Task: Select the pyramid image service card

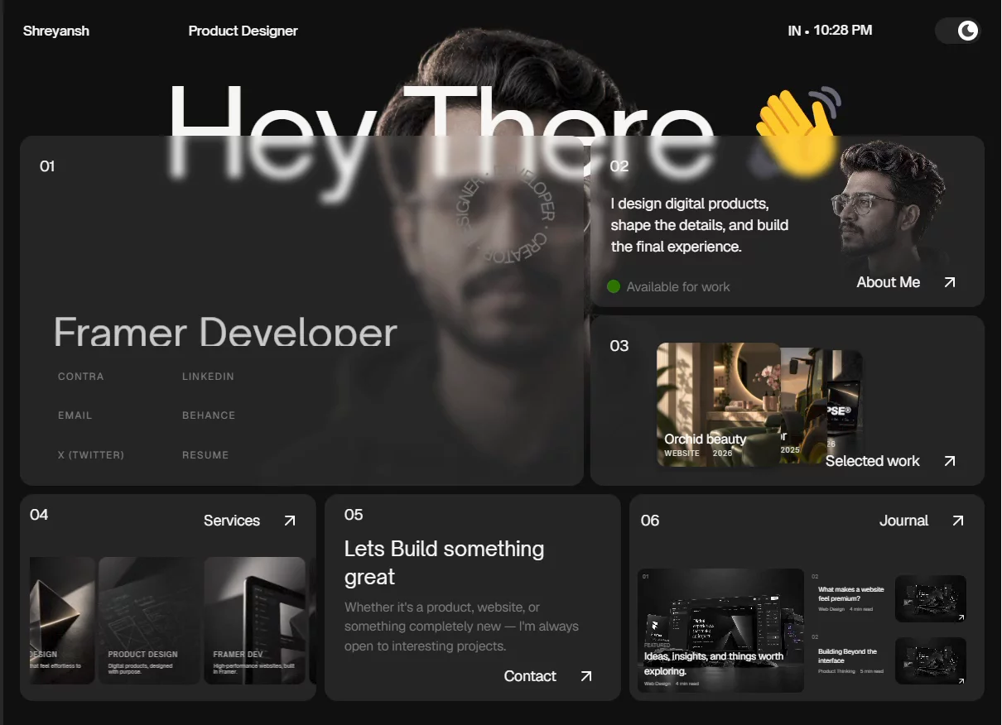Action: click(x=62, y=620)
